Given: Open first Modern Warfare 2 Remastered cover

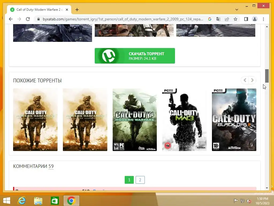Looking at the screenshot, I should 35,120.
